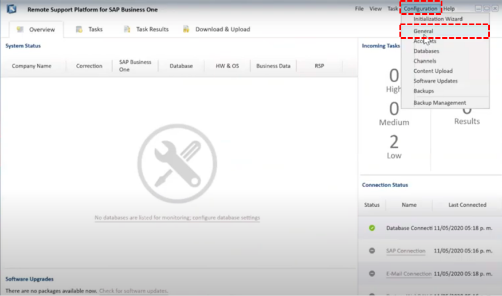The image size is (502, 296).
Task: Click the SAP Connection 05:16 p. m. timestamp
Action: 463,251
